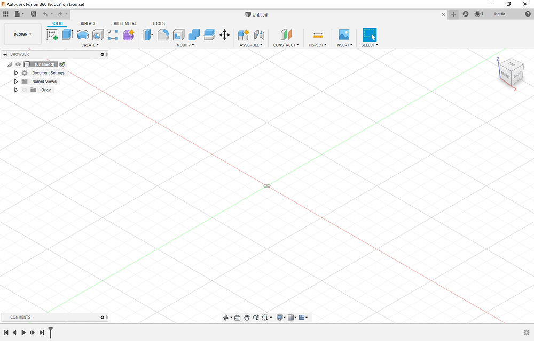Select the Split Face tool

point(209,35)
